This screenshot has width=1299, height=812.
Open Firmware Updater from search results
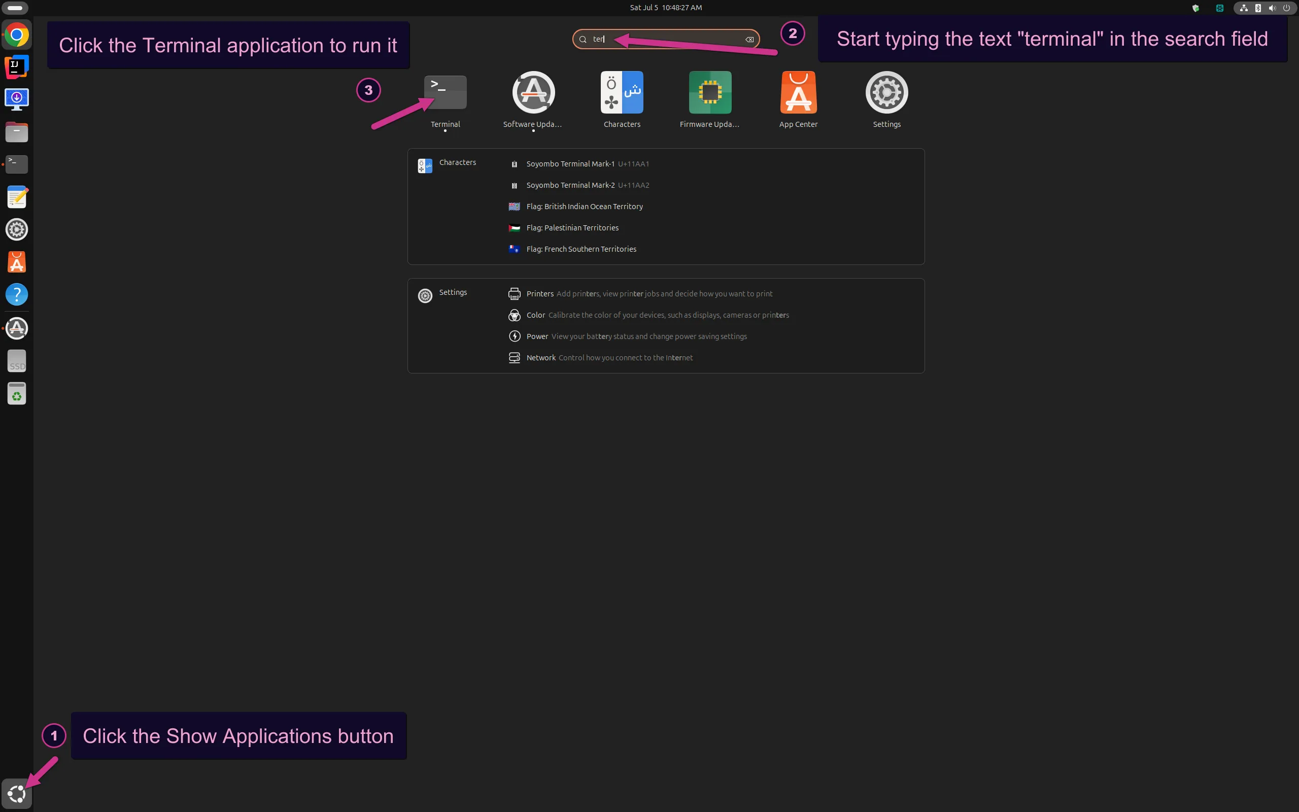click(709, 99)
